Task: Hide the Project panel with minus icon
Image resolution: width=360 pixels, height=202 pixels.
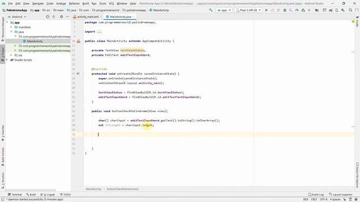Action: 67,17
